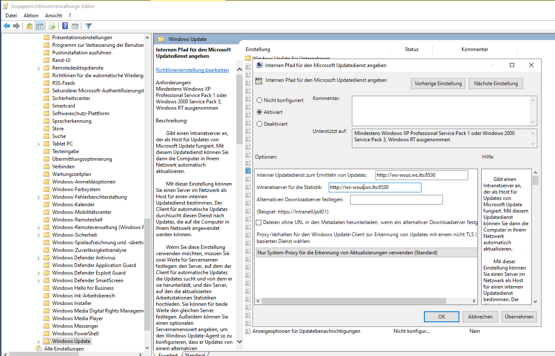Image resolution: width=555 pixels, height=356 pixels.
Task: Select the Nicht konfiguriert radio button
Action: 259,100
